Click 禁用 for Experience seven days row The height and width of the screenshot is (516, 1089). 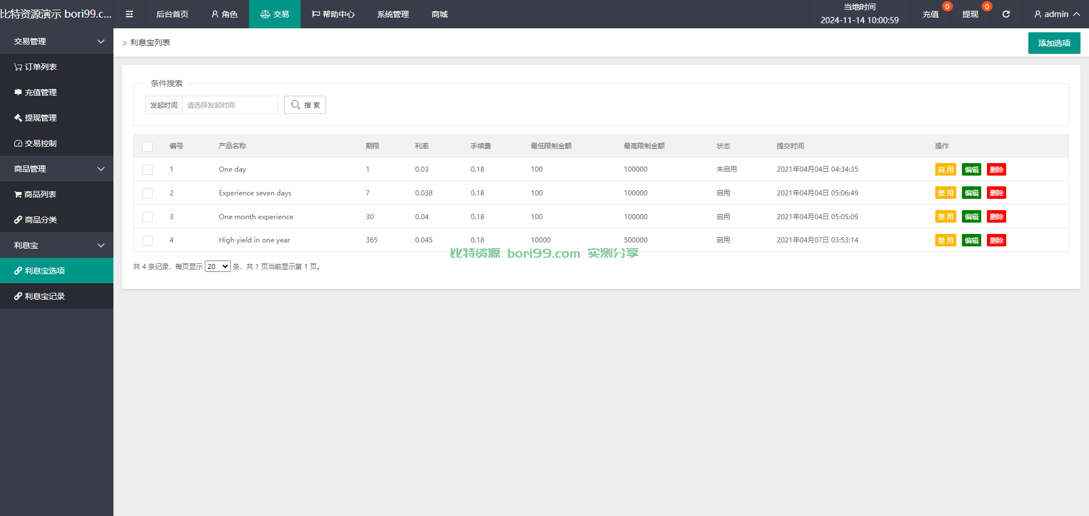click(946, 193)
